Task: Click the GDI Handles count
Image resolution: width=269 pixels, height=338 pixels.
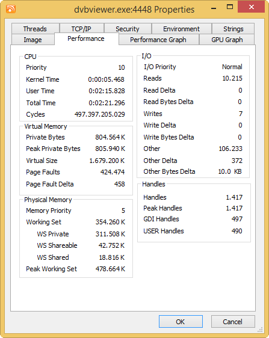Action: [237, 219]
